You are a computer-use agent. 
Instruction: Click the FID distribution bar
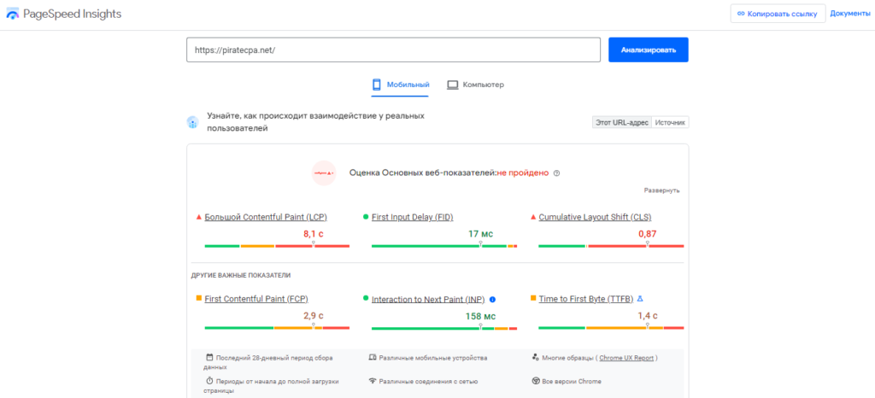[444, 246]
